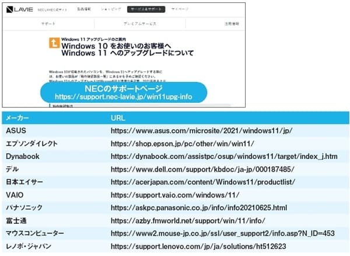The width and height of the screenshot is (350, 256).
Task: Switch to the サポート sub-tab
Action: click(x=48, y=24)
